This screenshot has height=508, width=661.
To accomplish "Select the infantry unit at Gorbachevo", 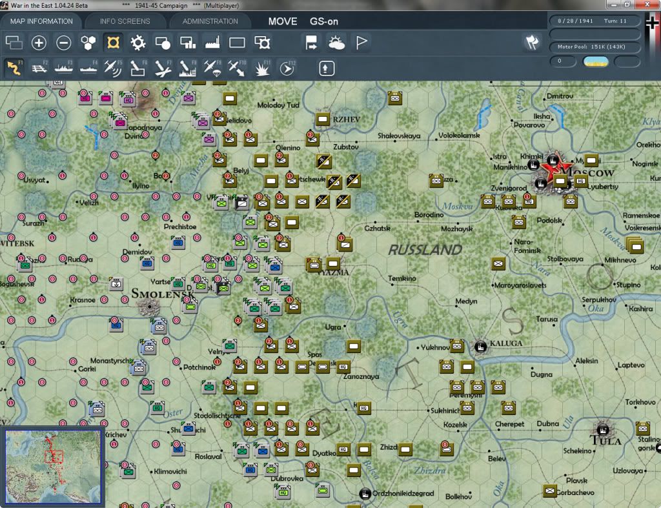I will pyautogui.click(x=550, y=491).
